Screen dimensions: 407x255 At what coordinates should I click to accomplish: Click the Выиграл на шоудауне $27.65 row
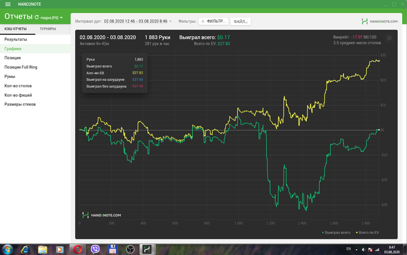[x=115, y=80]
